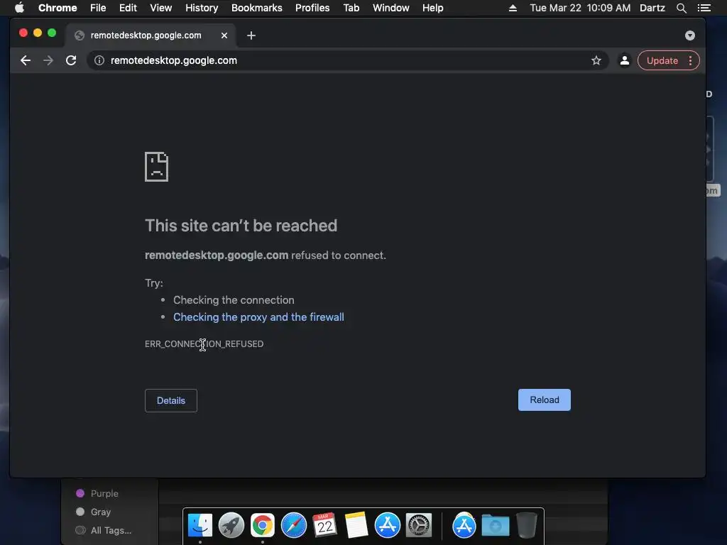Open the Edit menu

128,8
